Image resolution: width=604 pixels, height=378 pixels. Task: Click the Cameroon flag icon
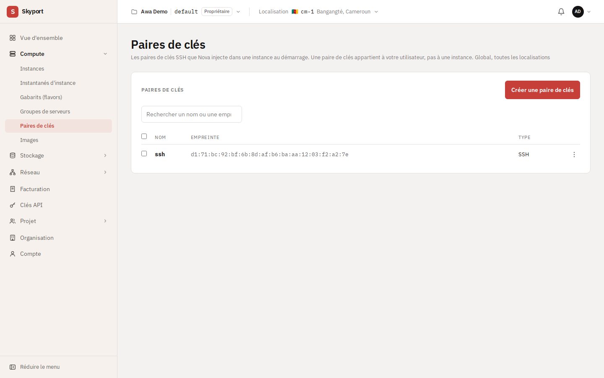[x=295, y=12]
